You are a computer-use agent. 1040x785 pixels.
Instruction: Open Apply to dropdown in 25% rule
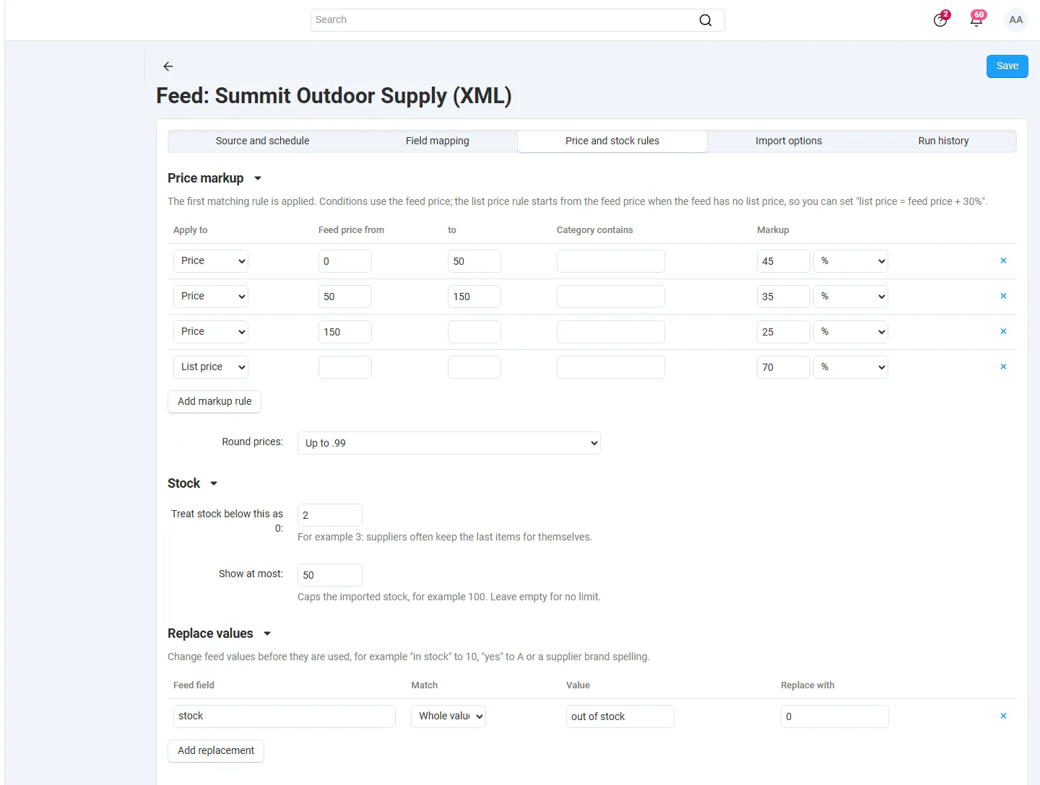coord(211,332)
